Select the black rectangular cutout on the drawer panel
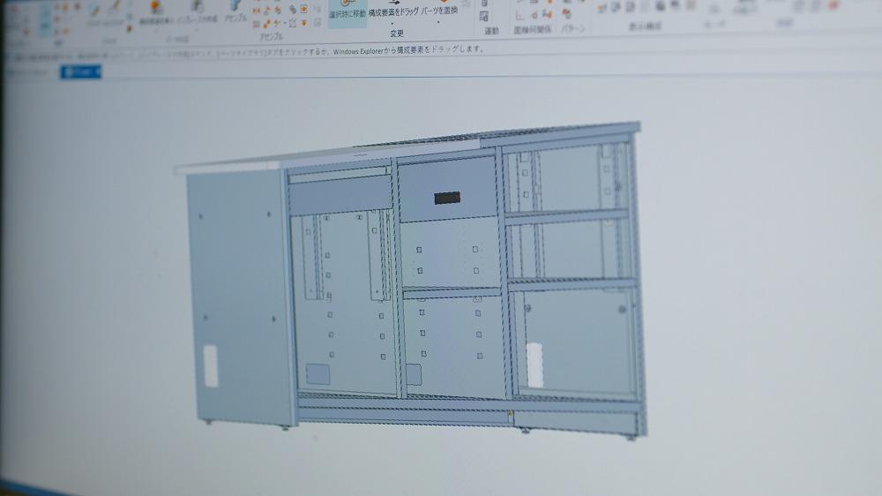This screenshot has width=882, height=496. 447,198
